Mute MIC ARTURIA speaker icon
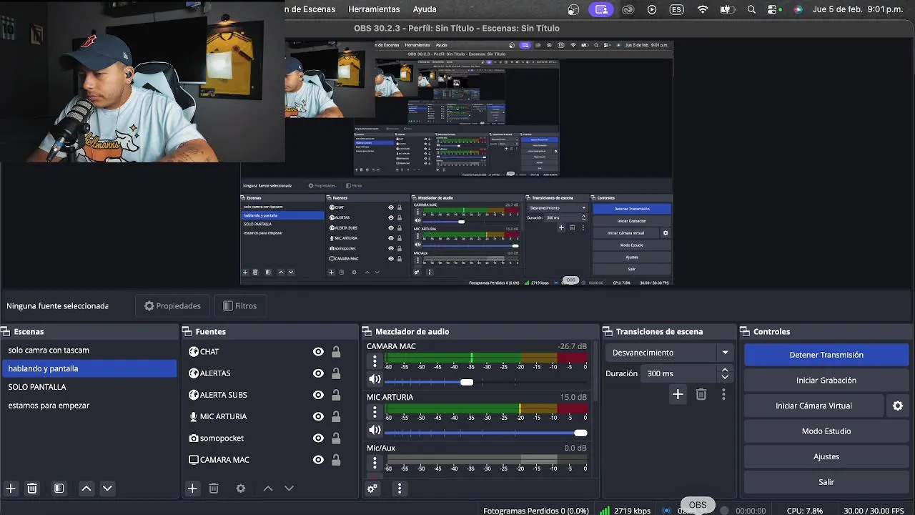The height and width of the screenshot is (515, 915). coord(375,430)
